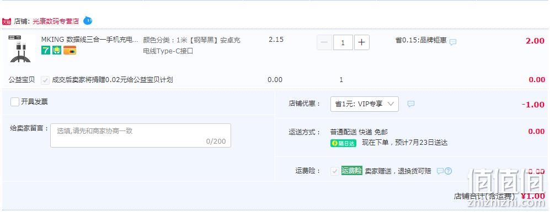Click the chat bubble icon beside 退换货可赔
Image resolution: width=550 pixels, height=212 pixels.
tap(440, 171)
